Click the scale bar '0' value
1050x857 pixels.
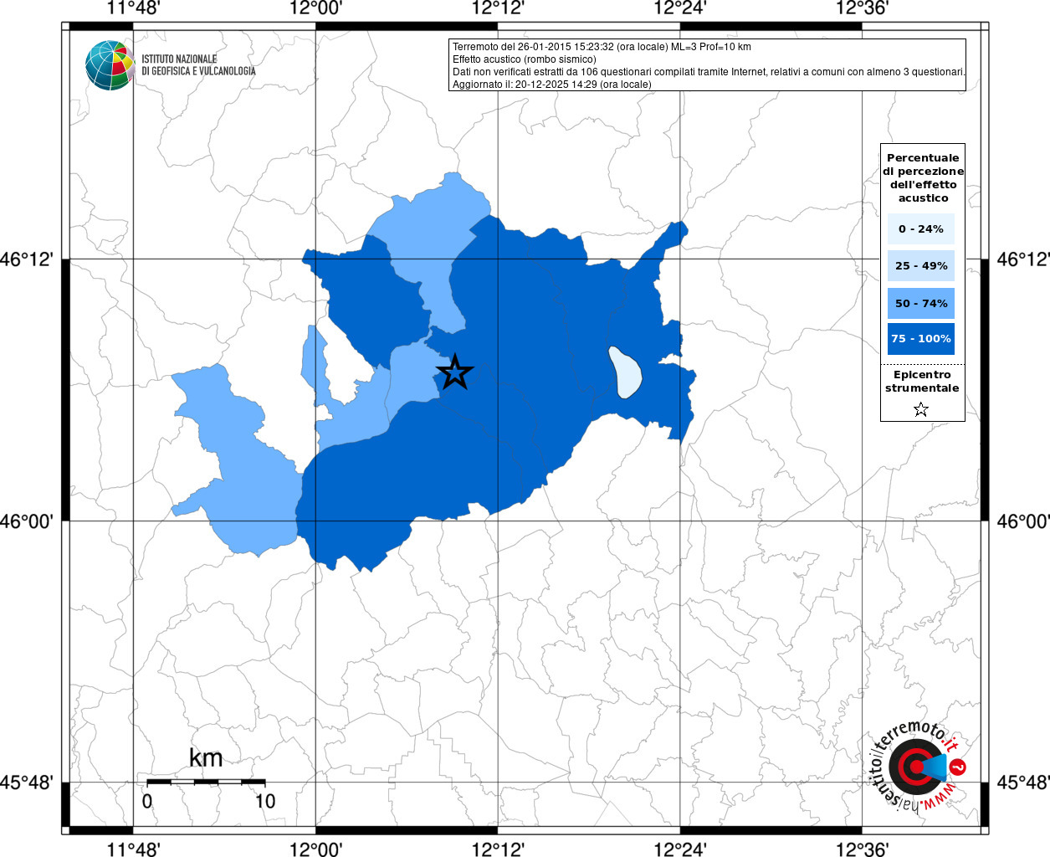(x=147, y=801)
